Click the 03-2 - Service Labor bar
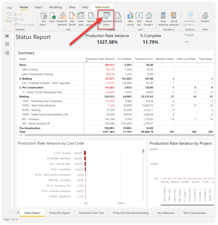Image resolution: width=218 pixels, height=225 pixels. (85, 164)
